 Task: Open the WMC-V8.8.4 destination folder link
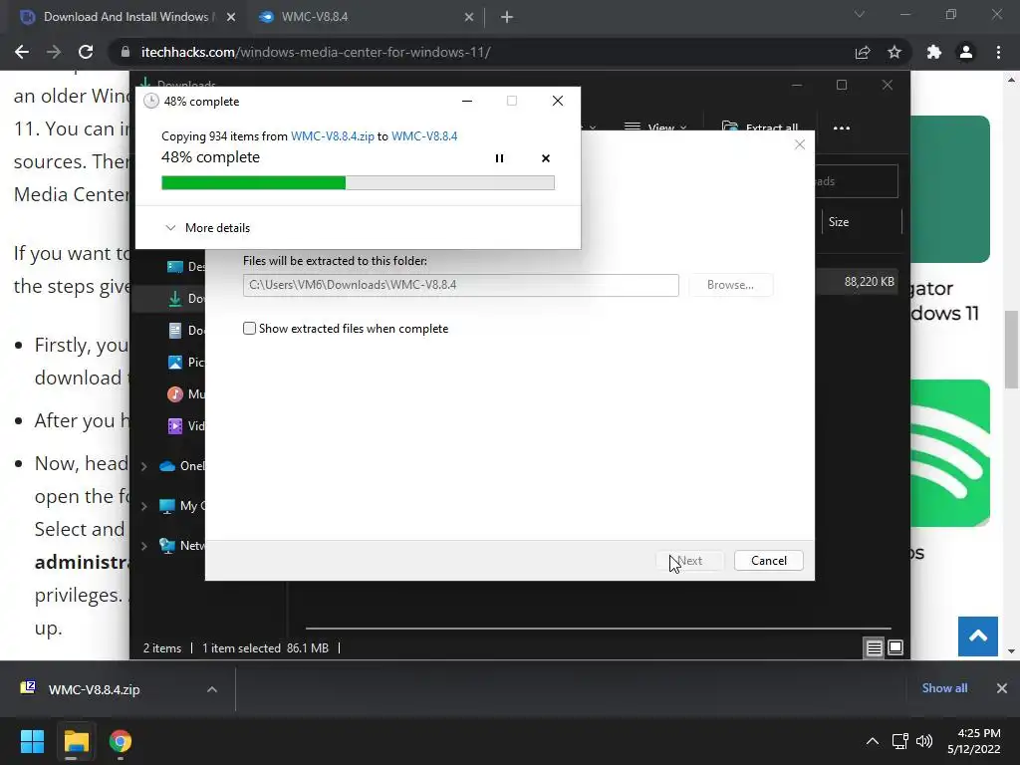click(x=424, y=135)
